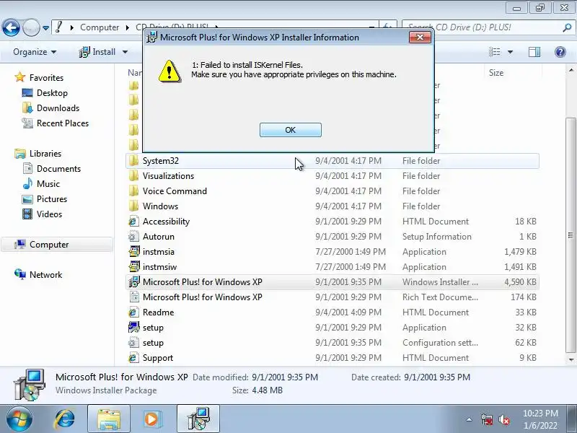Viewport: 577px width, 433px height.
Task: Open Windows Media Player from taskbar
Action: coord(151,419)
